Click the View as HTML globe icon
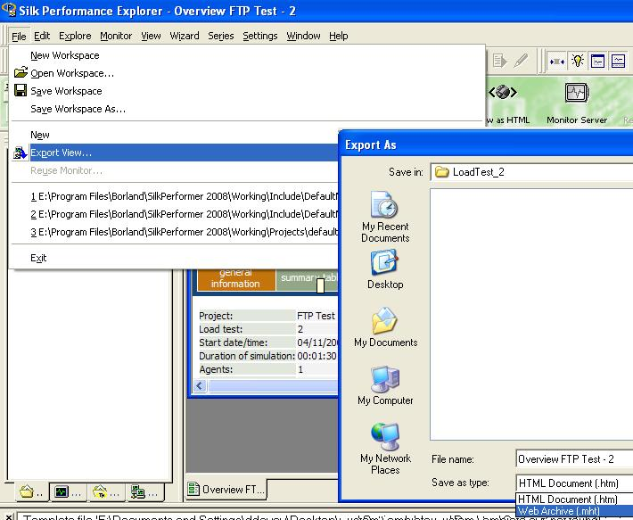This screenshot has height=520, width=633. (x=503, y=93)
